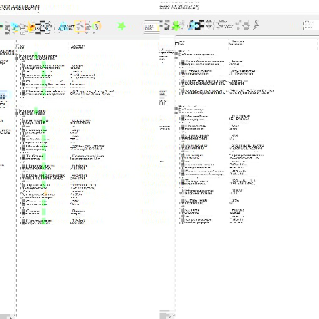Click the search box in right window toolbar

311,25
